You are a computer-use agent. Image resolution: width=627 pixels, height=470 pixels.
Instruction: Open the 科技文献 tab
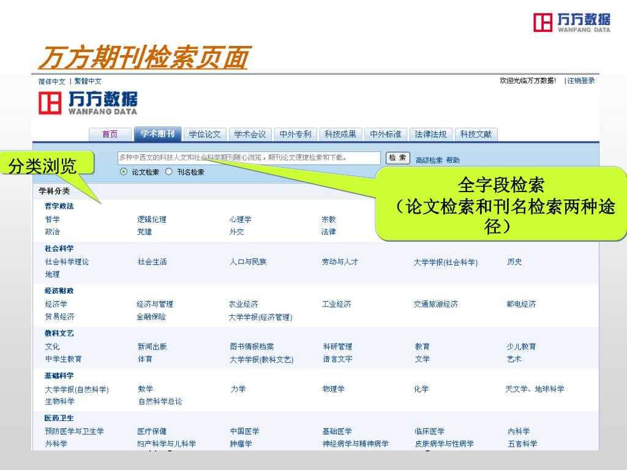[476, 134]
